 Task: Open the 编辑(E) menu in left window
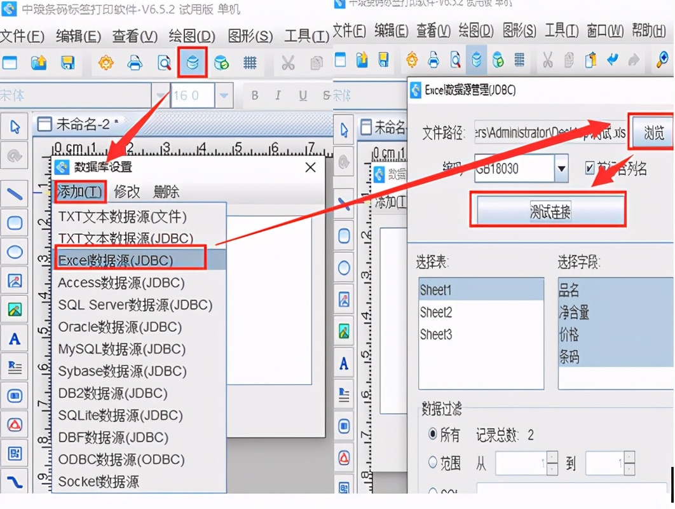point(78,37)
